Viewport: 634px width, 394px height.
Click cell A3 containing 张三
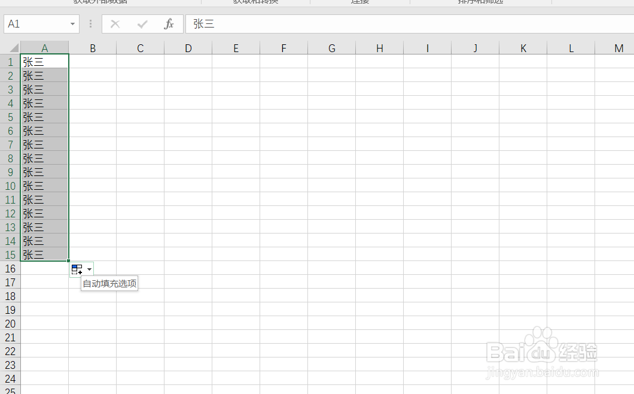[44, 89]
